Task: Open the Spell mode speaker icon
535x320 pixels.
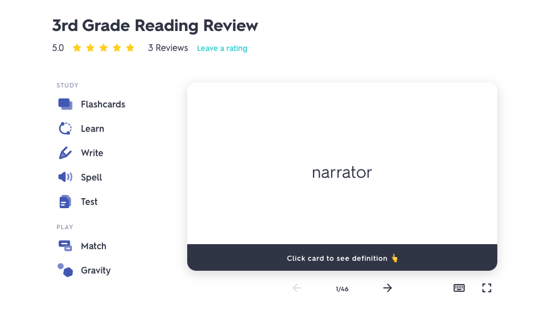Action: coord(65,177)
